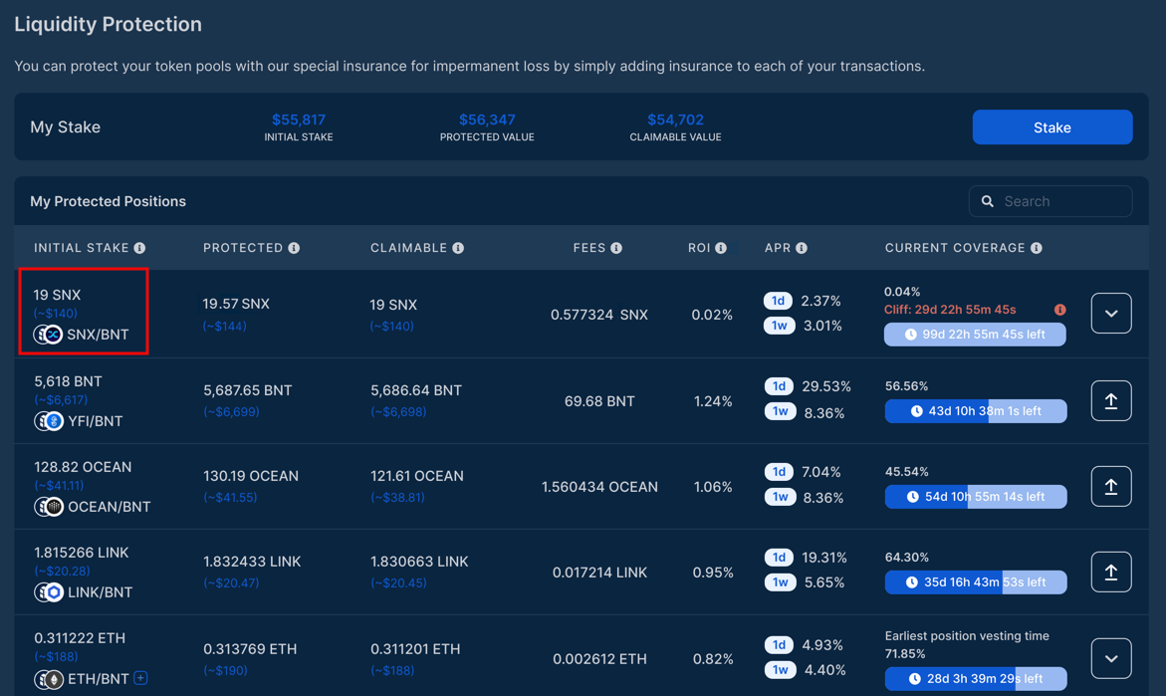Select 1w APR badge in OCEAN row
This screenshot has height=696, width=1166.
[780, 497]
